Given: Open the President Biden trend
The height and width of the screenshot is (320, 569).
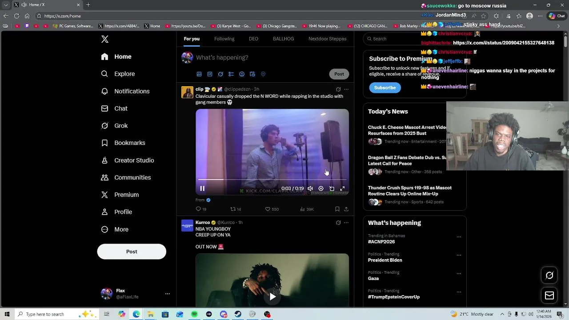Looking at the screenshot, I should tap(385, 260).
